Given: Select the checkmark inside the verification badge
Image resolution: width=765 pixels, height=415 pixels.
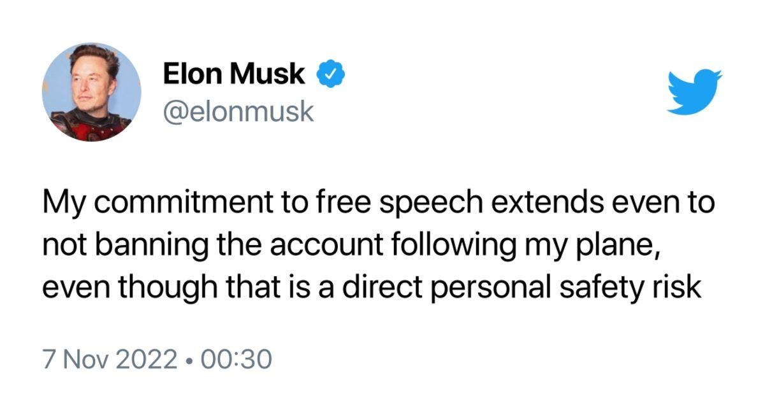Looking at the screenshot, I should pyautogui.click(x=331, y=73).
